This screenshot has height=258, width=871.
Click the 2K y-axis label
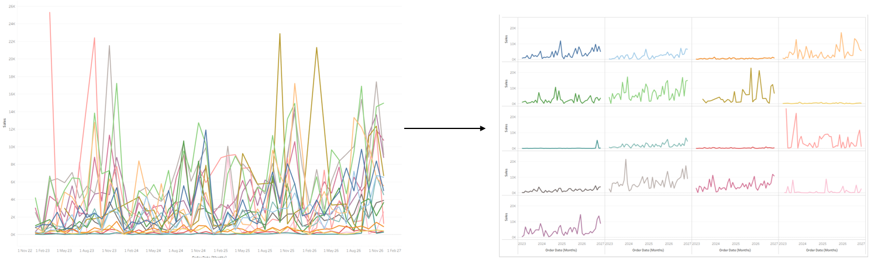(x=13, y=217)
